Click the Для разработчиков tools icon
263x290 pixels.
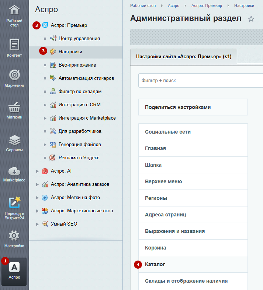point(53,131)
